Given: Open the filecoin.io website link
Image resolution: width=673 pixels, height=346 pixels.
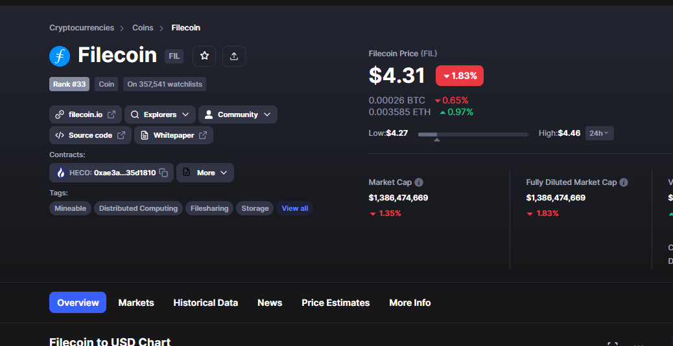Looking at the screenshot, I should point(86,114).
